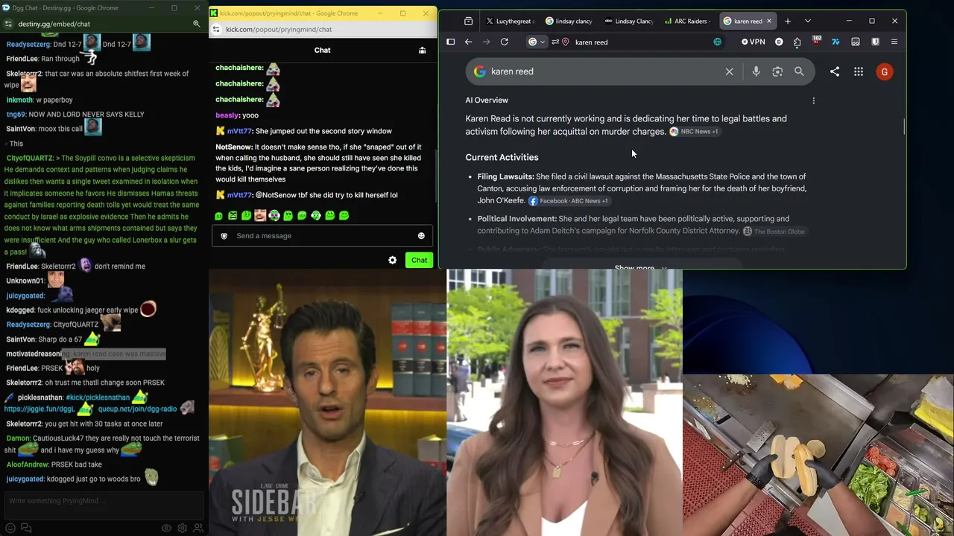
Task: Open the square extension icon beside 7TV
Action: (x=856, y=42)
